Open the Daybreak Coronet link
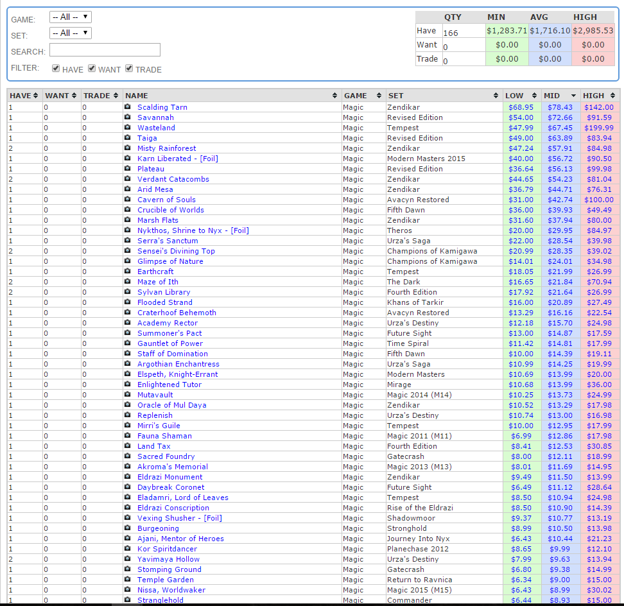 171,487
